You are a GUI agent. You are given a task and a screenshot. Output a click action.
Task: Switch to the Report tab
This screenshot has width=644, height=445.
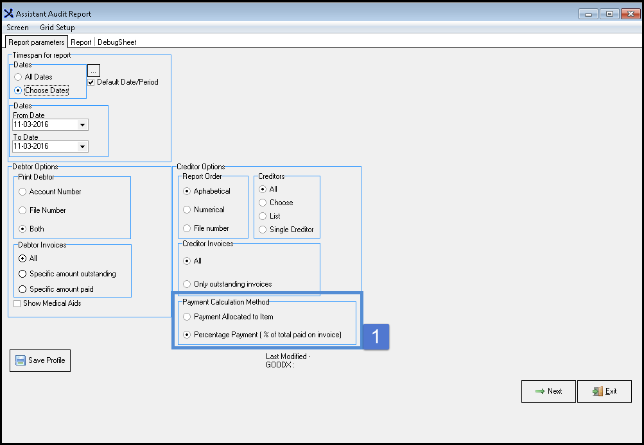(81, 42)
